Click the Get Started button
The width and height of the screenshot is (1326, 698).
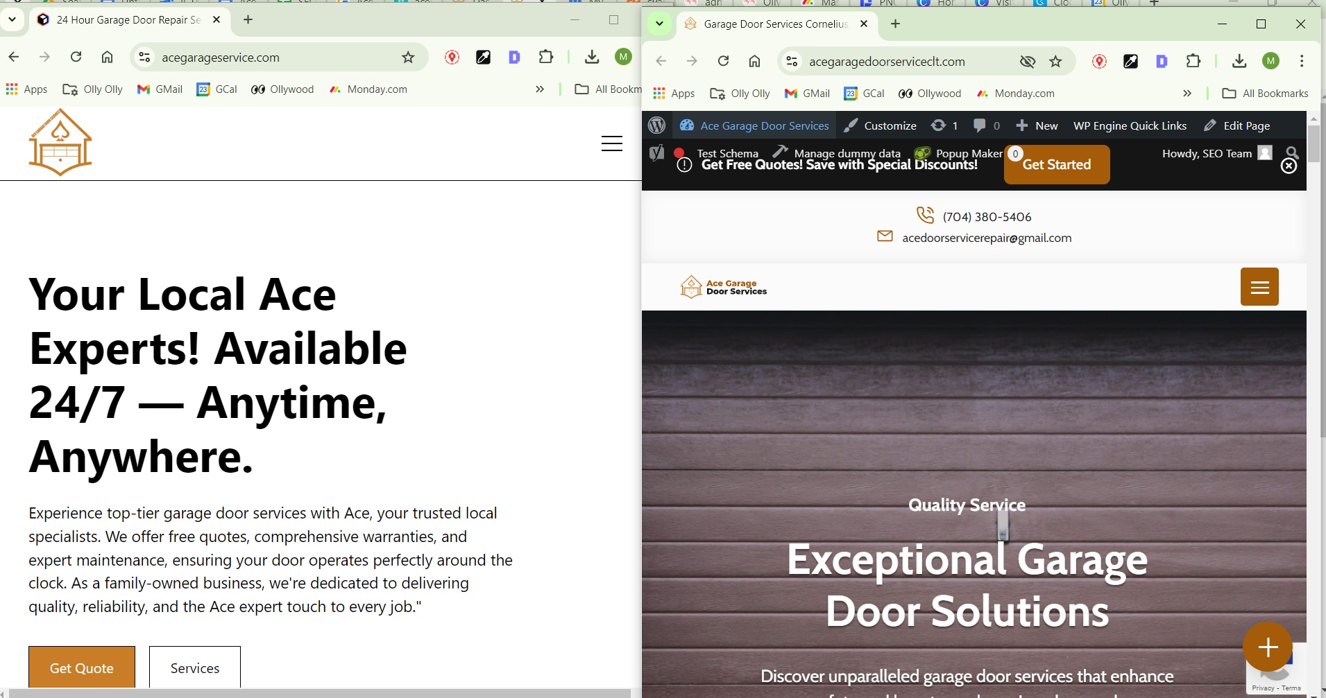click(1056, 165)
